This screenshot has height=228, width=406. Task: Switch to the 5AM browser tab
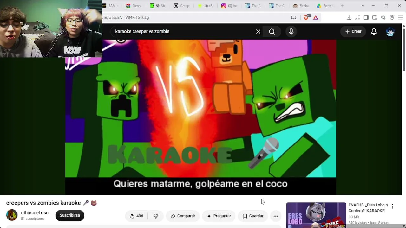click(111, 6)
